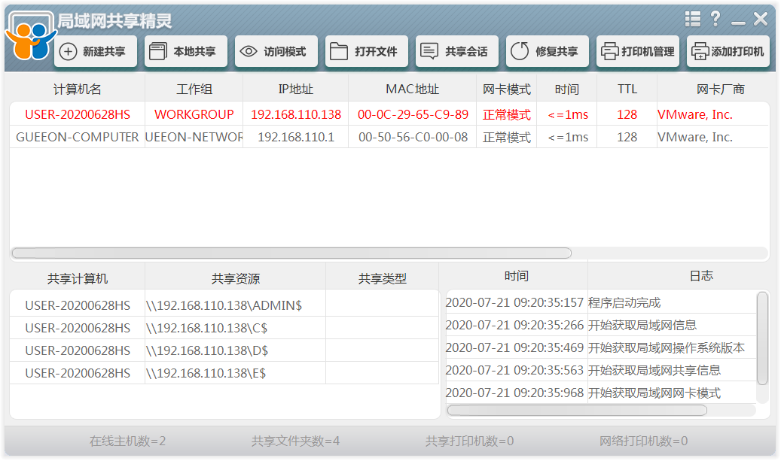Click the 网卡厂商 column header
781x461 pixels.
(x=720, y=89)
